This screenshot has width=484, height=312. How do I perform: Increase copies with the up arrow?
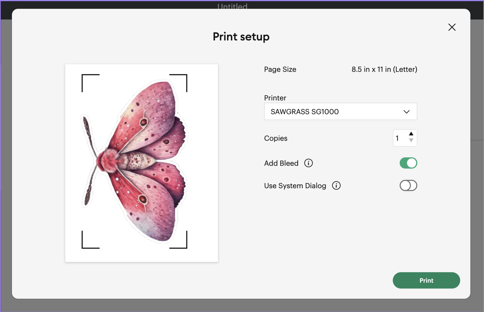point(411,134)
